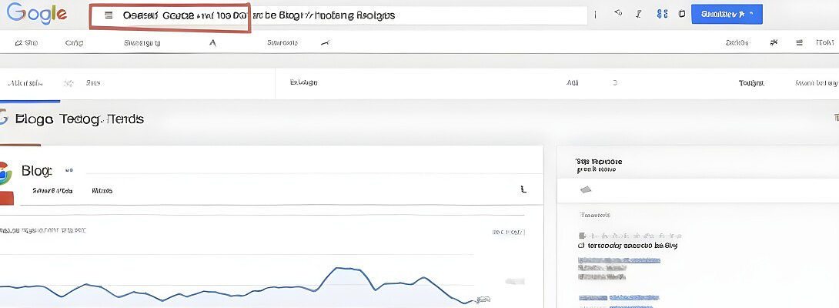
Task: Expand the small control next to the Blog title
Action: click(x=68, y=170)
